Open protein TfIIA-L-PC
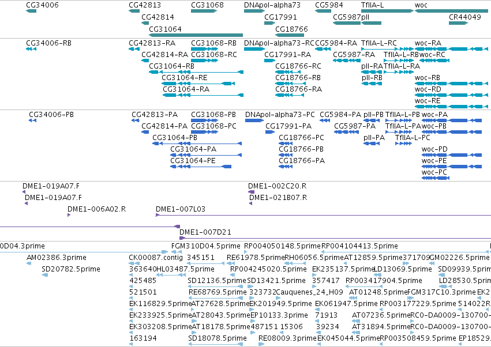Image resolution: width=491 pixels, height=347 pixels. point(413,138)
